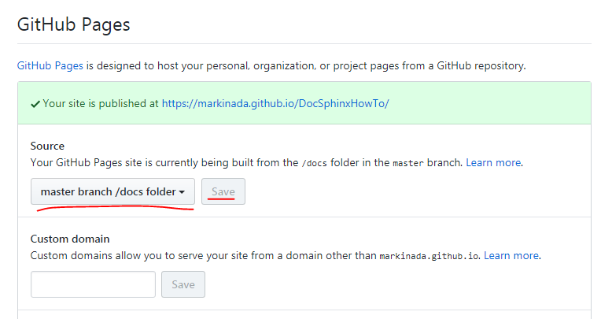Click the Custom domain section label
The width and height of the screenshot is (601, 319).
pos(70,239)
